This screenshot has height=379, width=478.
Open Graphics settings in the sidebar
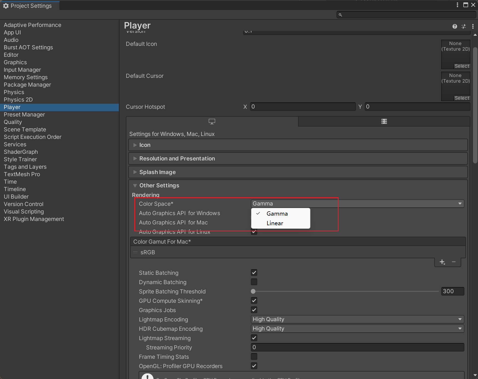coord(15,62)
